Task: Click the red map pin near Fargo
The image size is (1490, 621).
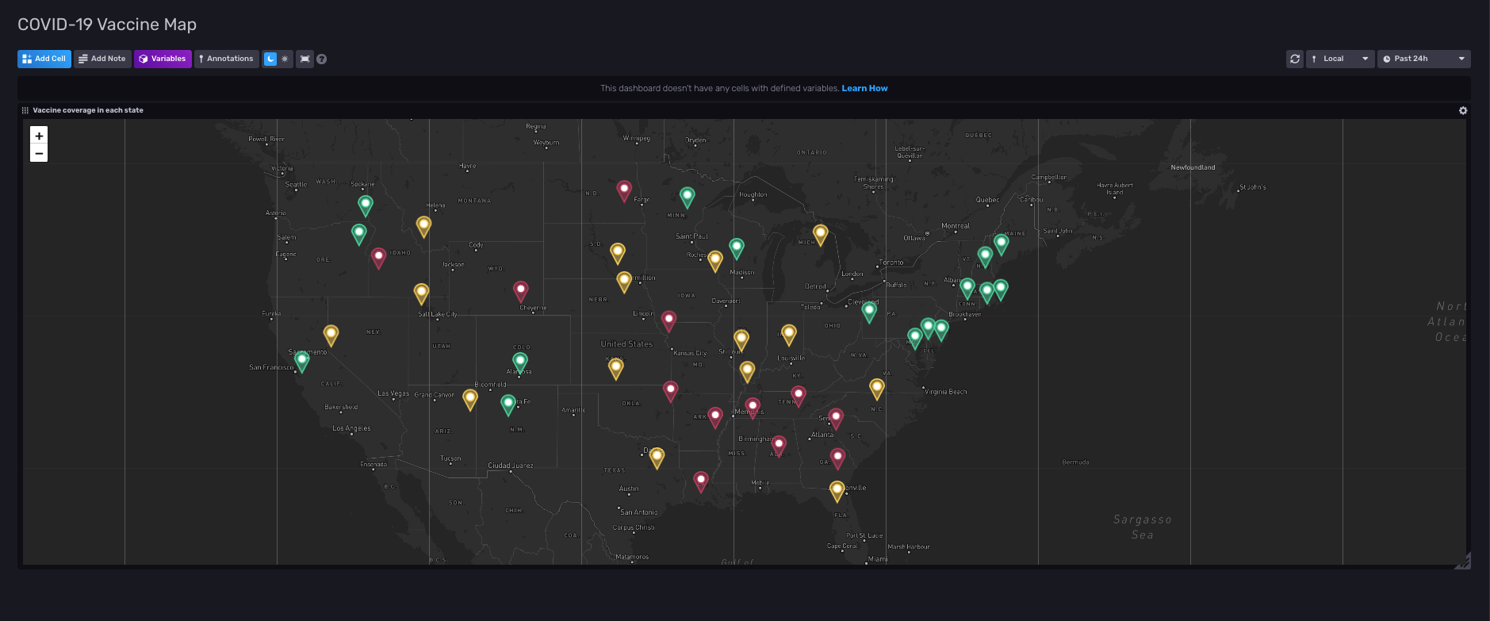Action: point(624,190)
